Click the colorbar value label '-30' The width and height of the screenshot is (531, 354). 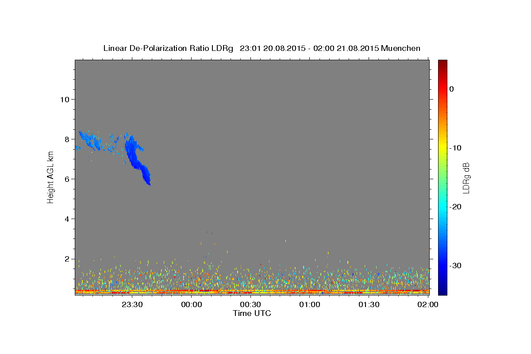pos(455,265)
